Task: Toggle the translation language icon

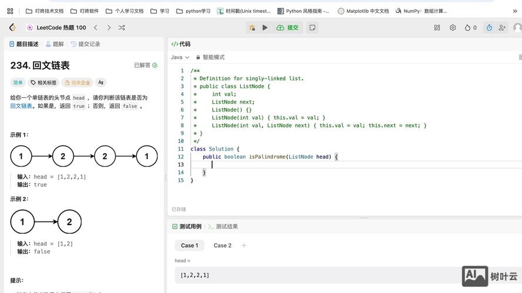Action: 100,83
